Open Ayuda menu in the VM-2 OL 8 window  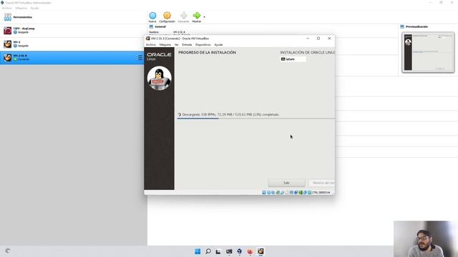pos(218,44)
